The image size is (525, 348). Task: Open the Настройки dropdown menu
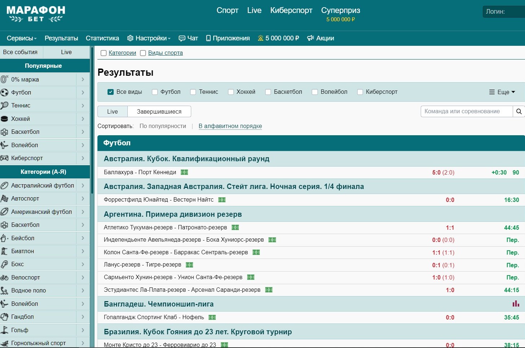pos(149,38)
